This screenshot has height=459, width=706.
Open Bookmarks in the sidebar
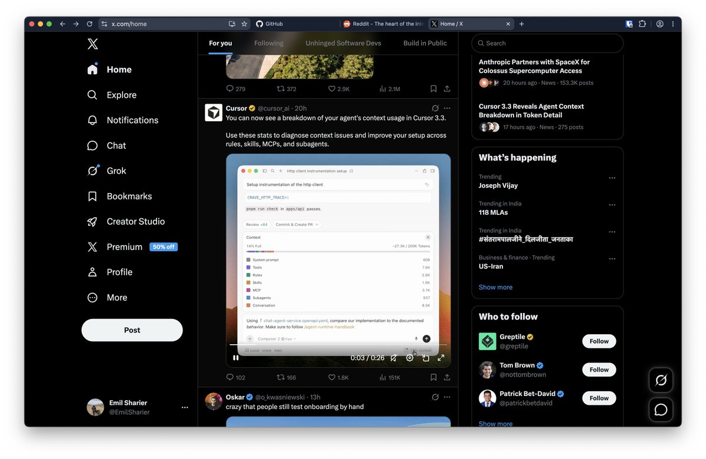point(119,196)
